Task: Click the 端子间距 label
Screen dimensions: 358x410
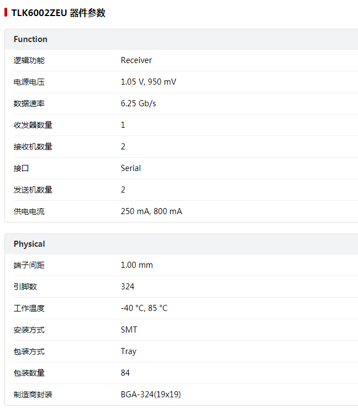Action: pos(29,265)
